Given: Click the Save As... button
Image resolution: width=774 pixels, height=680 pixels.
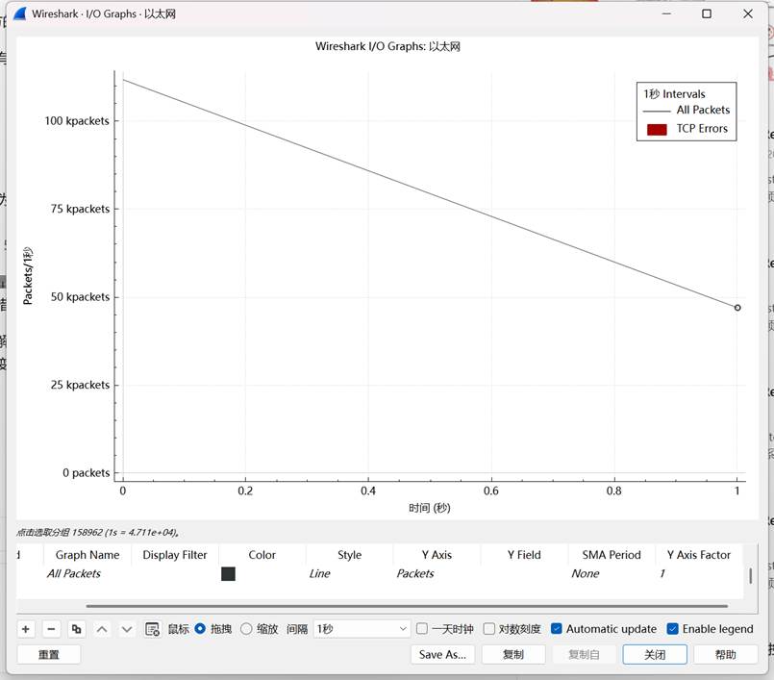Looking at the screenshot, I should [x=442, y=654].
